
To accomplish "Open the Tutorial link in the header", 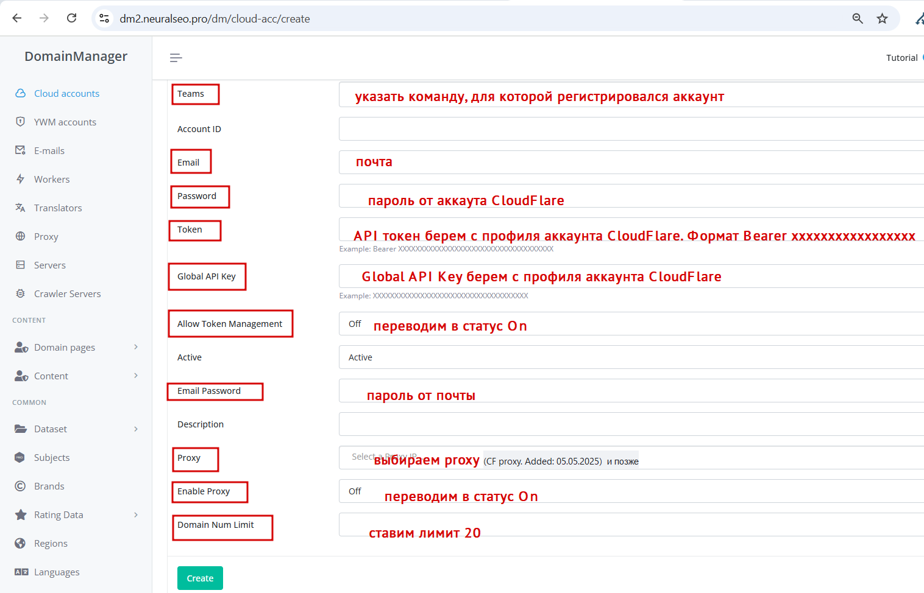I will [901, 58].
